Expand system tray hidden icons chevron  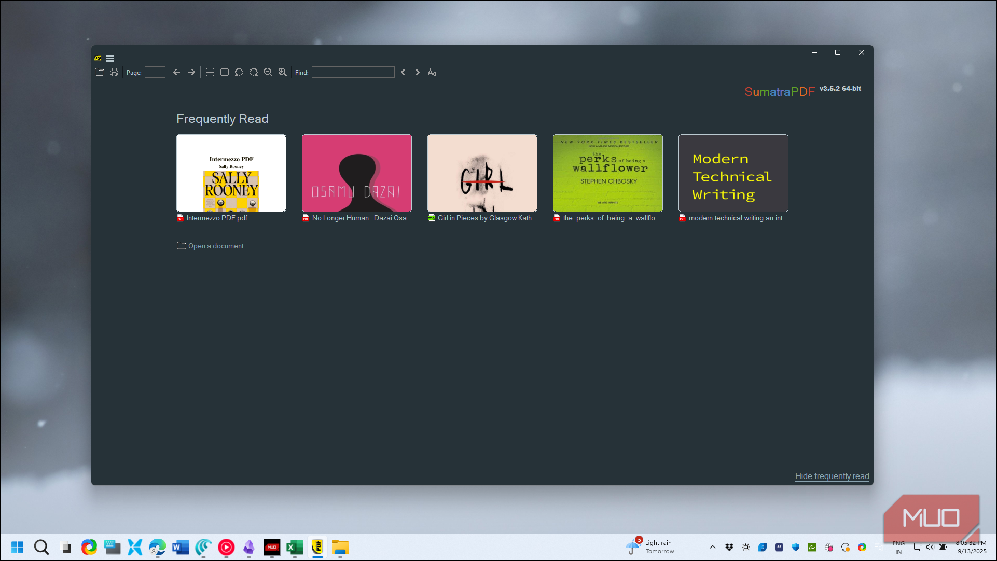click(x=713, y=547)
